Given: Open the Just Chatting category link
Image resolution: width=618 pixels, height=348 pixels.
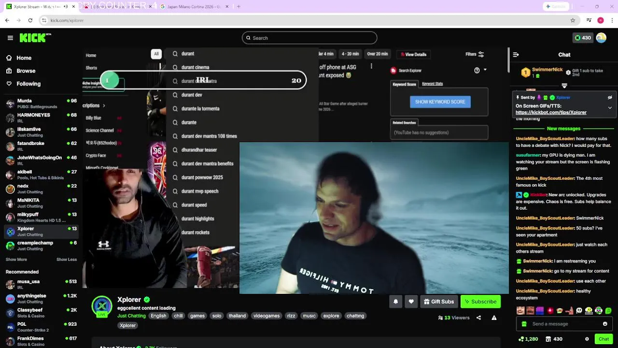Looking at the screenshot, I should pos(131,316).
